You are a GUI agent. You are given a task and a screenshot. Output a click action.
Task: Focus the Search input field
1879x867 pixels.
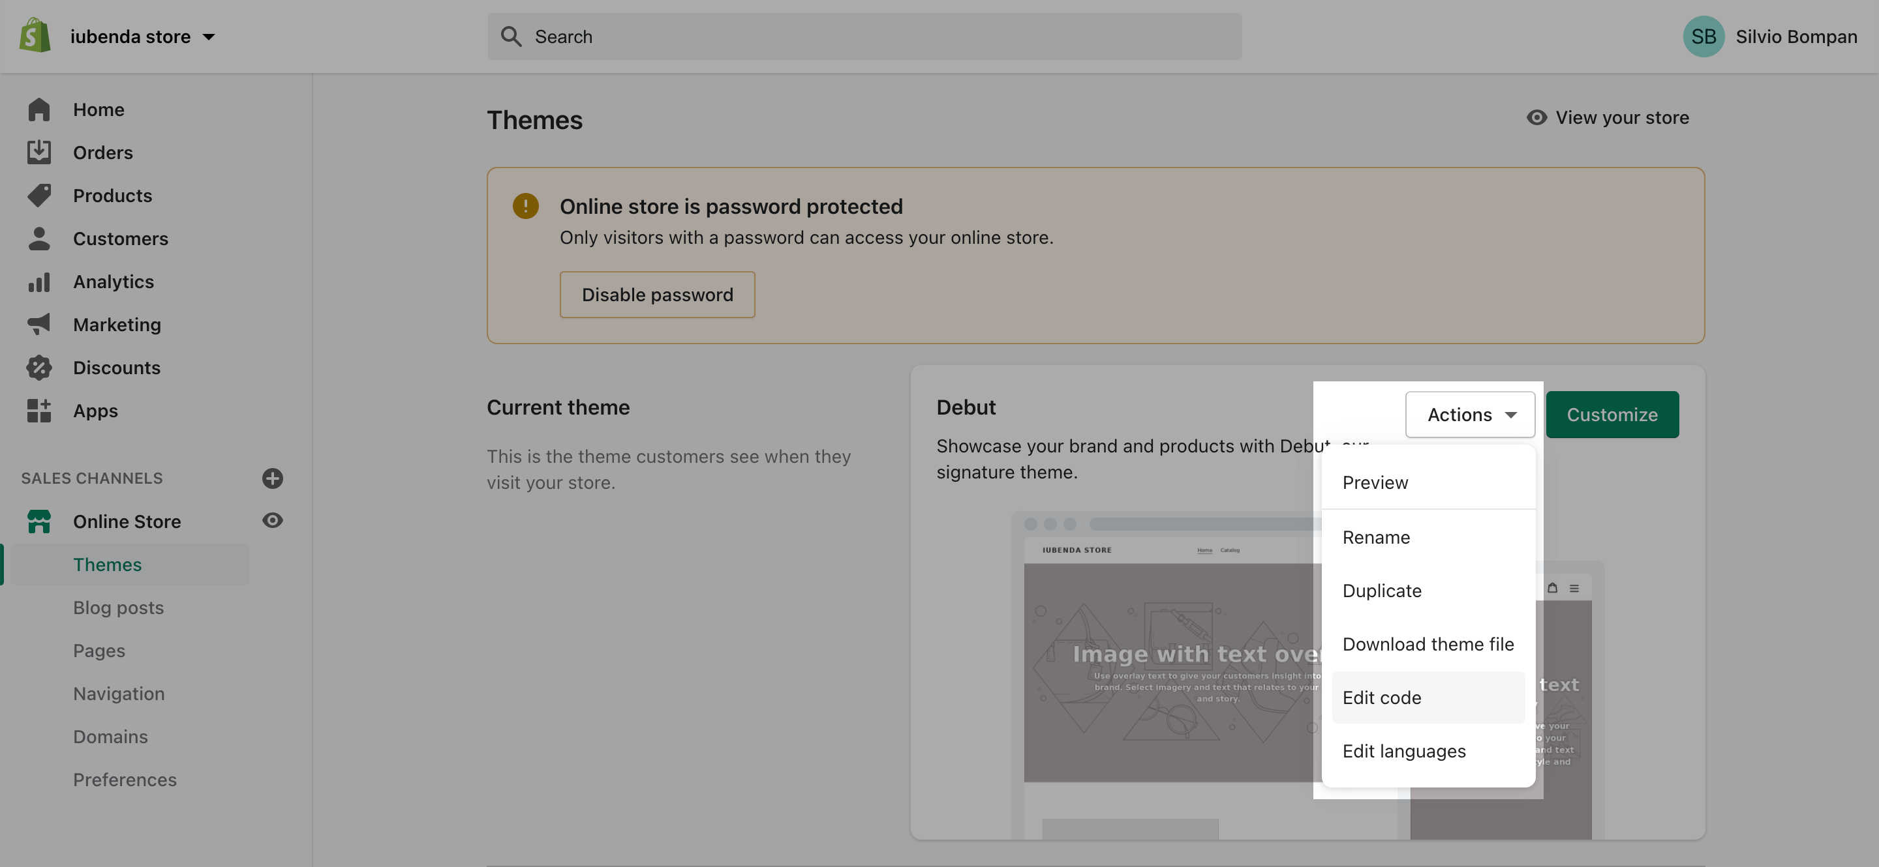(x=864, y=37)
